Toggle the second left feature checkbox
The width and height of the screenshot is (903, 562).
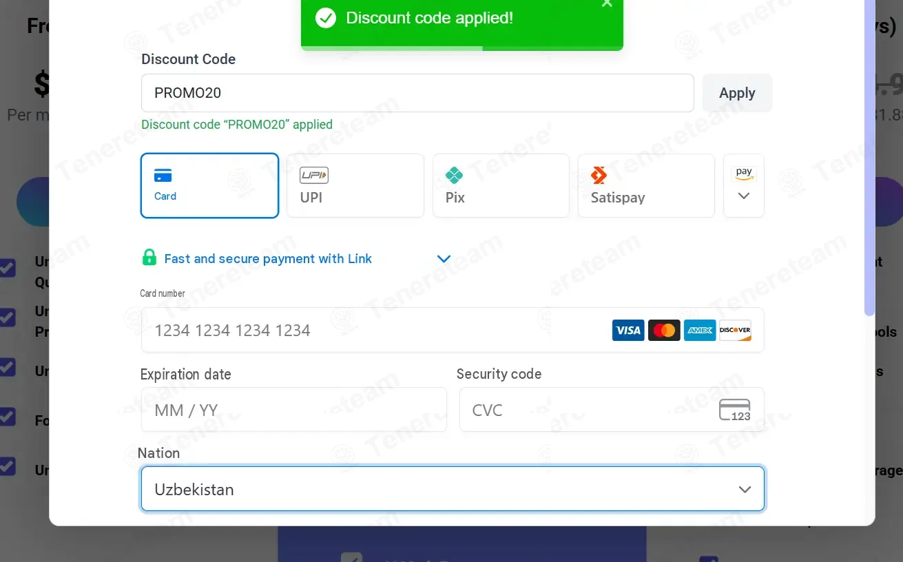coord(8,318)
